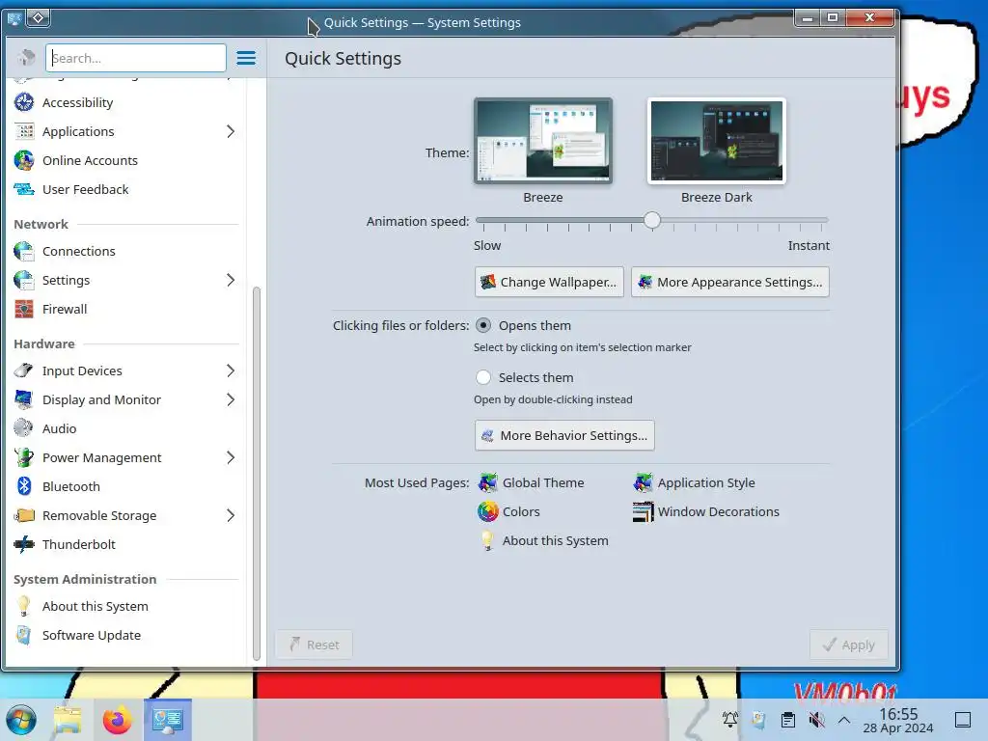This screenshot has height=741, width=988.
Task: Click the show desktop button in taskbar
Action: click(x=963, y=720)
